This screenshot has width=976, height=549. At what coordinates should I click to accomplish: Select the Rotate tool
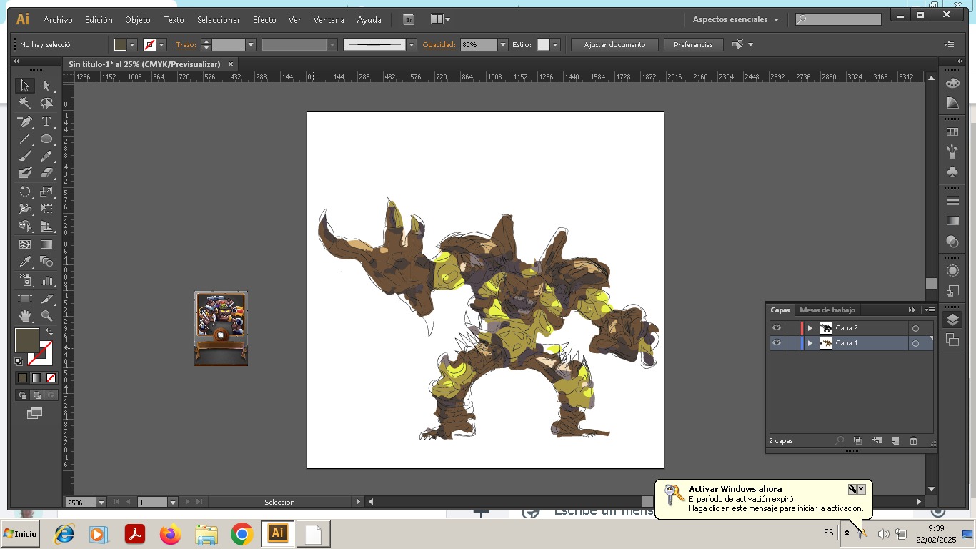pos(25,192)
